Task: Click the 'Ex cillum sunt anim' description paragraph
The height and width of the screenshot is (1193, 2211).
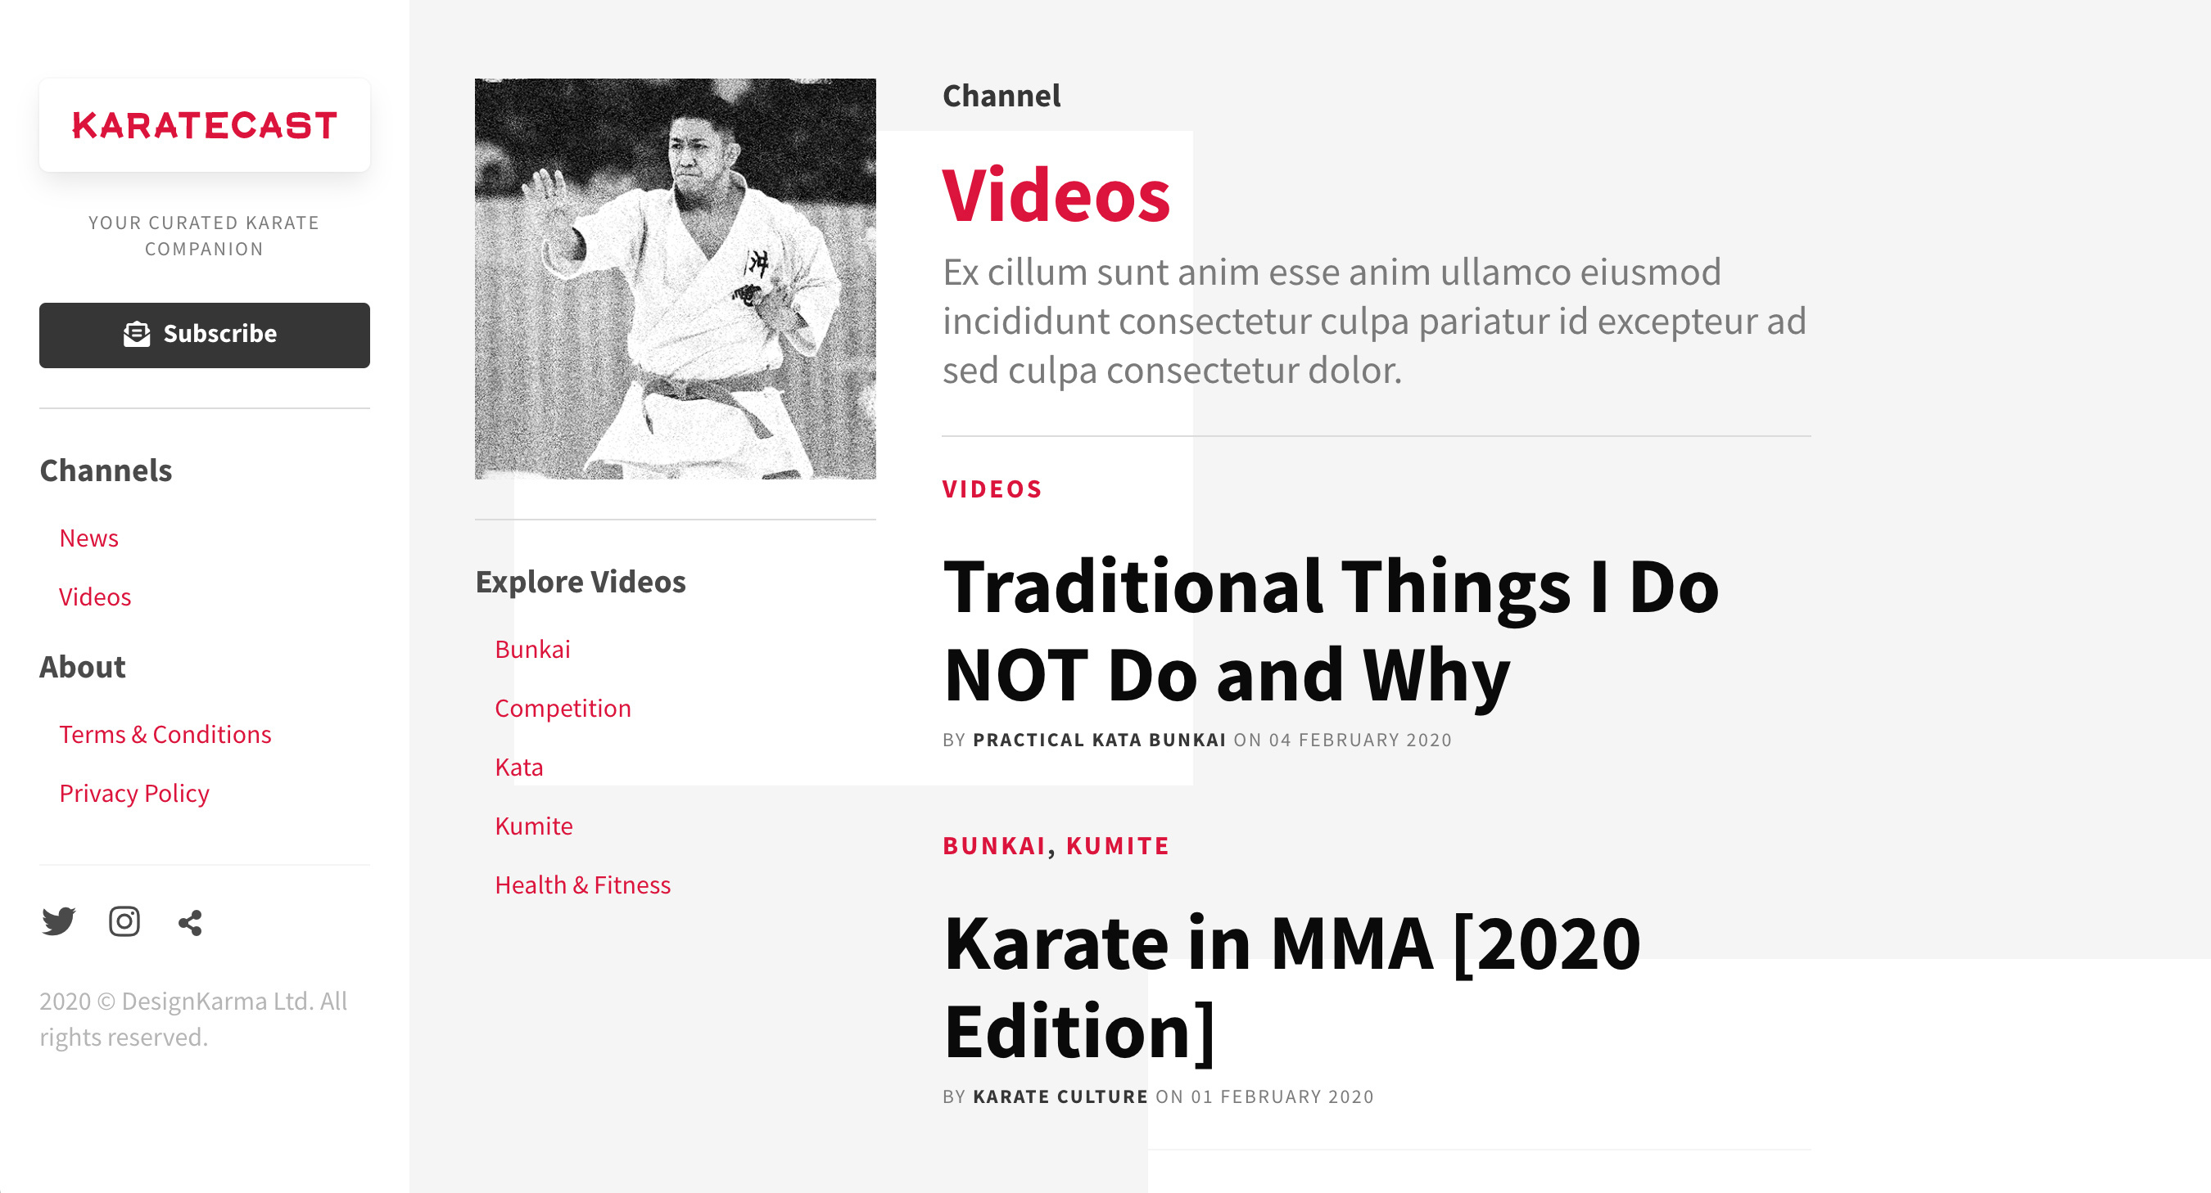Action: (x=1375, y=322)
